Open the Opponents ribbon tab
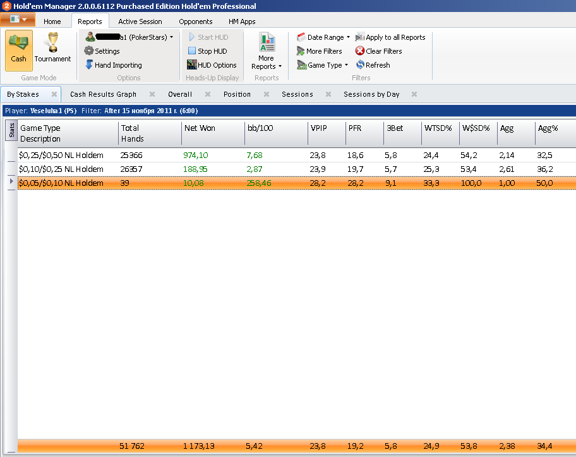This screenshot has width=576, height=457. pyautogui.click(x=195, y=21)
